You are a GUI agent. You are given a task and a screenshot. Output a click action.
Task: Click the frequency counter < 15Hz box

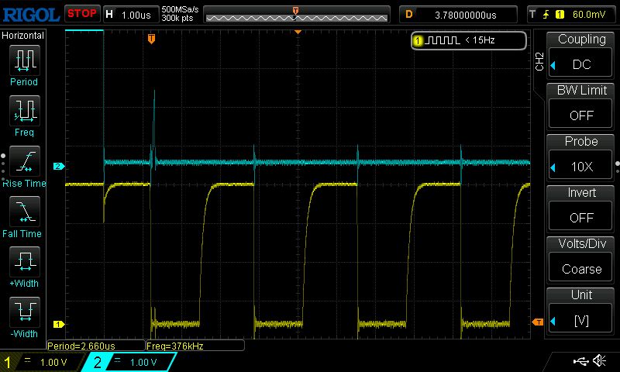click(x=469, y=40)
